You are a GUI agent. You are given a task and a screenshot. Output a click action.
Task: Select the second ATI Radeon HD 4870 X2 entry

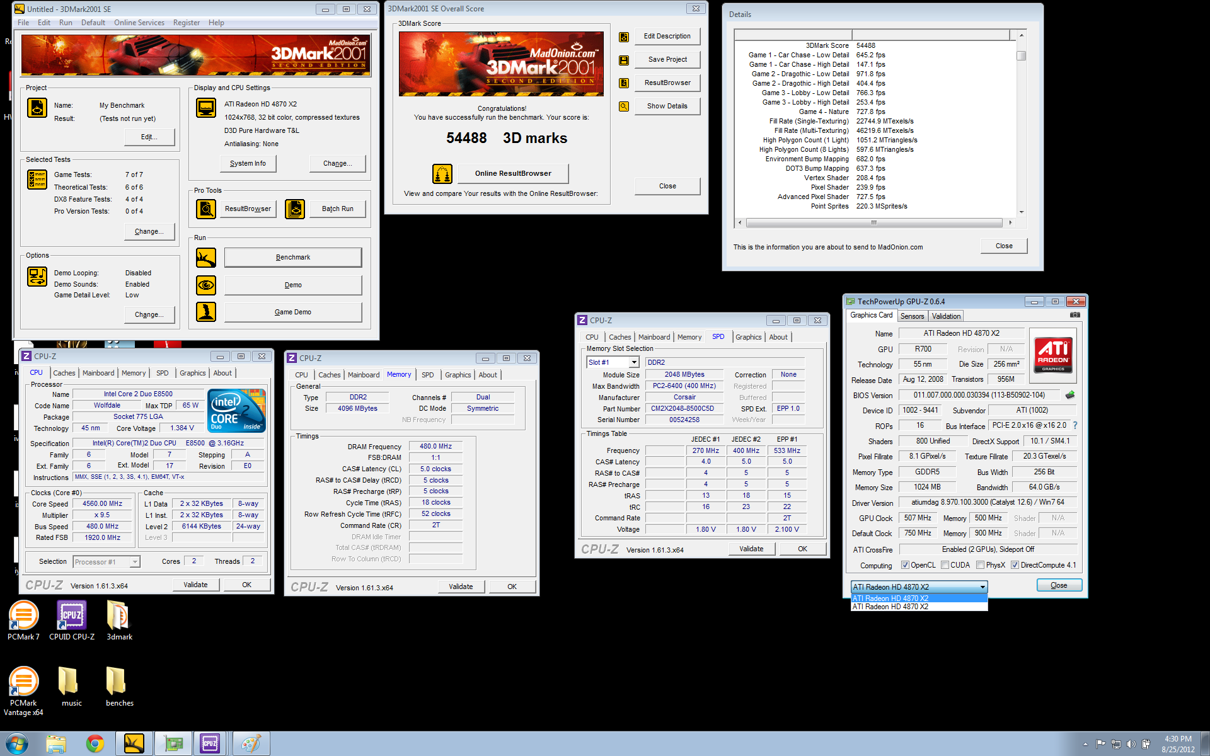919,607
